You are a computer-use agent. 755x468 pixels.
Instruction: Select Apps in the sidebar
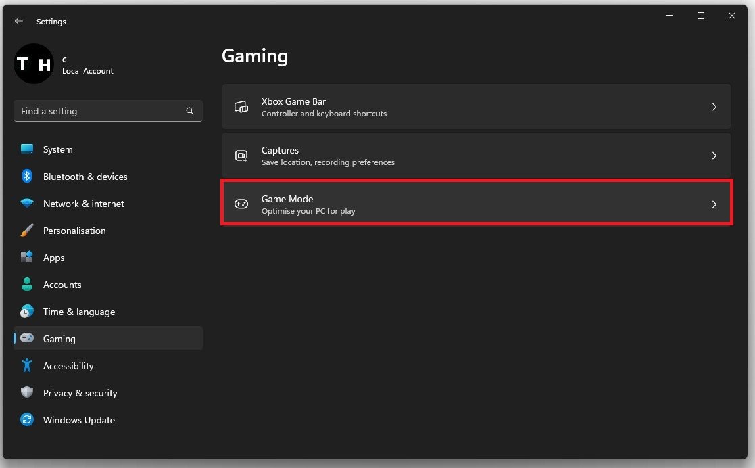pos(54,258)
